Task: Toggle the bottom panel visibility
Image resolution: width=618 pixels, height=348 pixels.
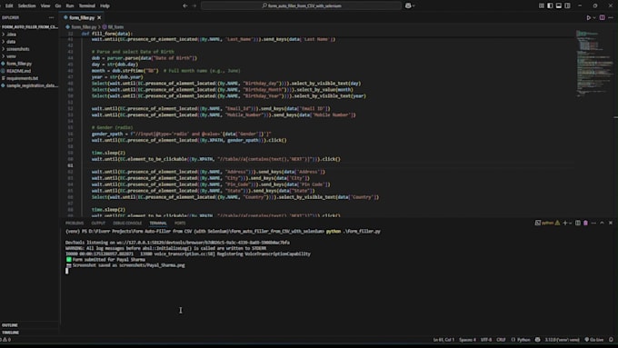Action: pyautogui.click(x=559, y=6)
